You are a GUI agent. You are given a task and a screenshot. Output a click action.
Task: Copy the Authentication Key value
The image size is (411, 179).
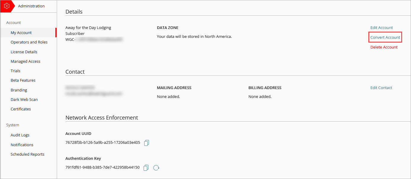pos(146,167)
